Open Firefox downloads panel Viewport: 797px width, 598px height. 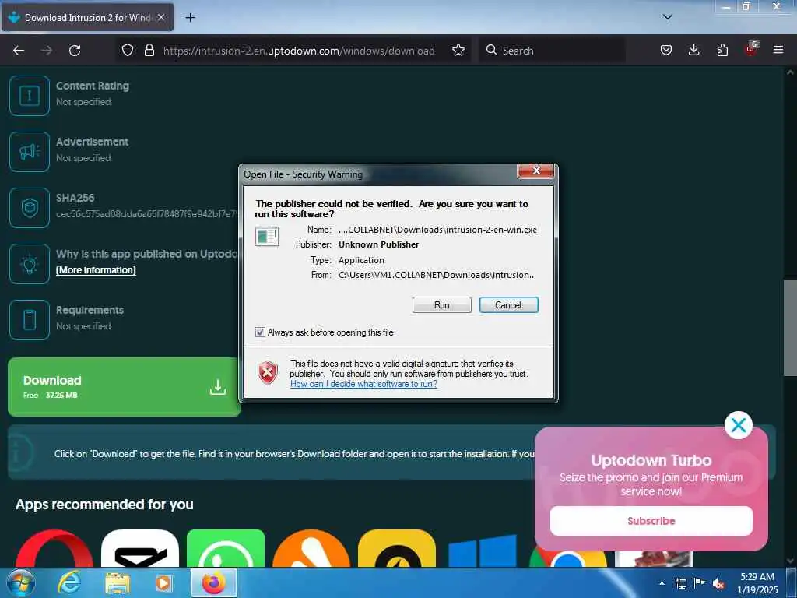[x=693, y=50]
